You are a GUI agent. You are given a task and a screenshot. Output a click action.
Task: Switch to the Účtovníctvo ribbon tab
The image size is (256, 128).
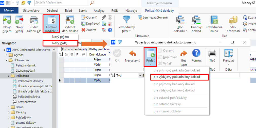[31, 11]
